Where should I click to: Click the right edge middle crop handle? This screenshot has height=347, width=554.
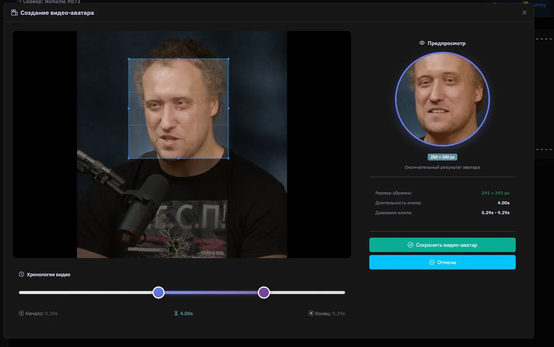click(228, 109)
